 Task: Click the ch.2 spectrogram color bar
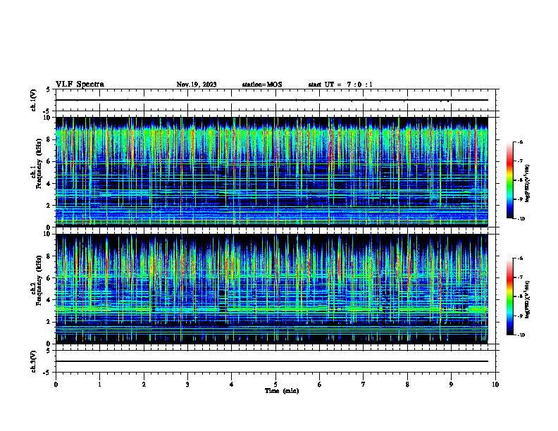tap(509, 296)
